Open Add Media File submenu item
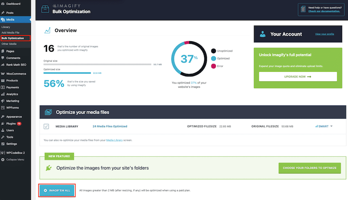 point(10,33)
